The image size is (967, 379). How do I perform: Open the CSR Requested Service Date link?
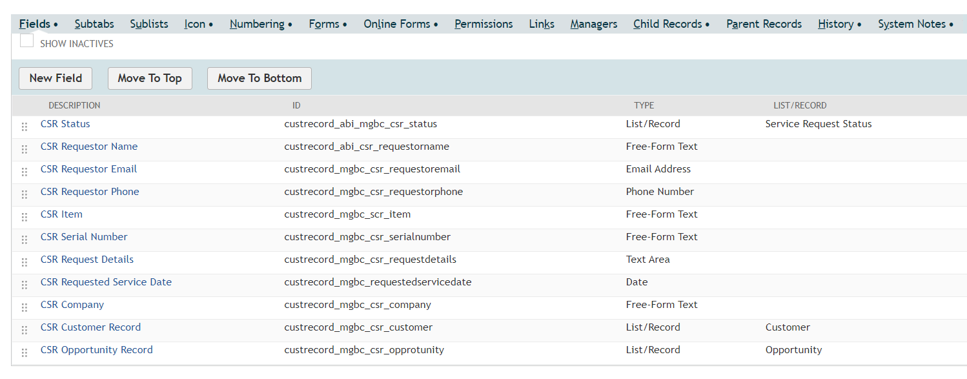tap(106, 282)
